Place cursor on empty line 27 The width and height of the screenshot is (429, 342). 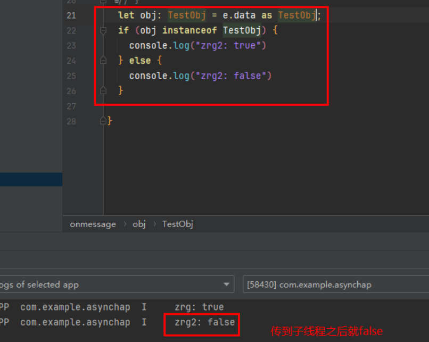[213, 106]
